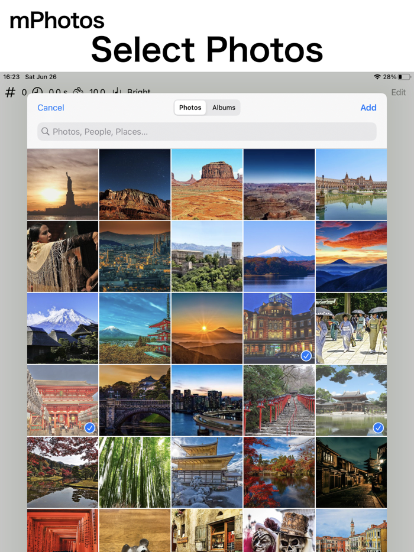Select the stone bridge castle photo
414x552 pixels.
coord(135,401)
